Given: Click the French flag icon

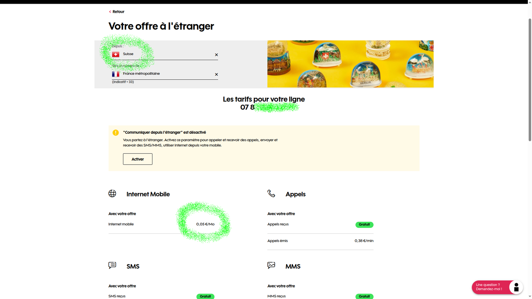Looking at the screenshot, I should point(116,74).
